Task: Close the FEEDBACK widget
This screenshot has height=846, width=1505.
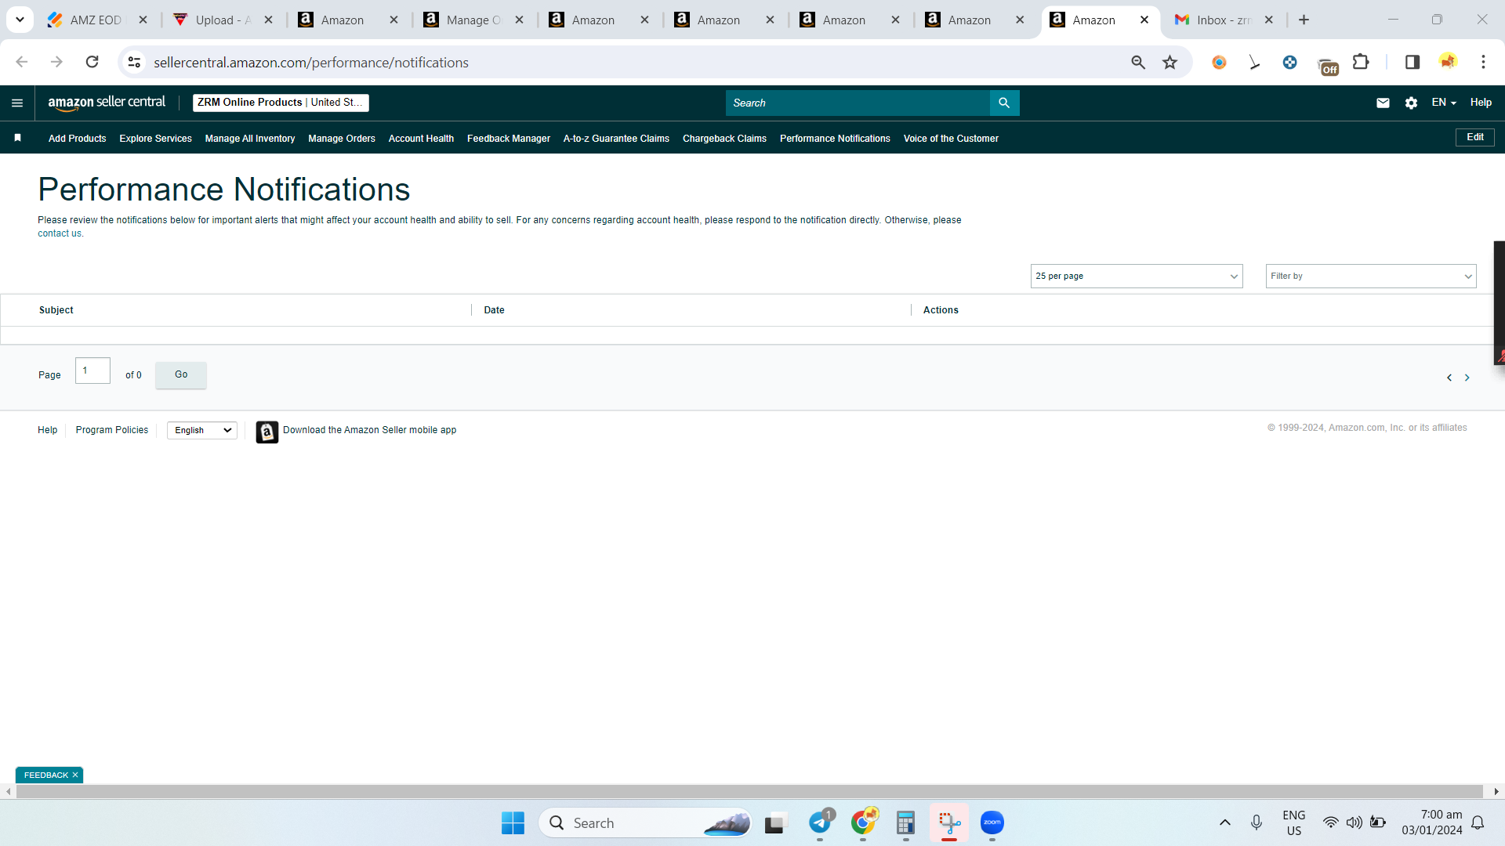Action: pyautogui.click(x=75, y=775)
